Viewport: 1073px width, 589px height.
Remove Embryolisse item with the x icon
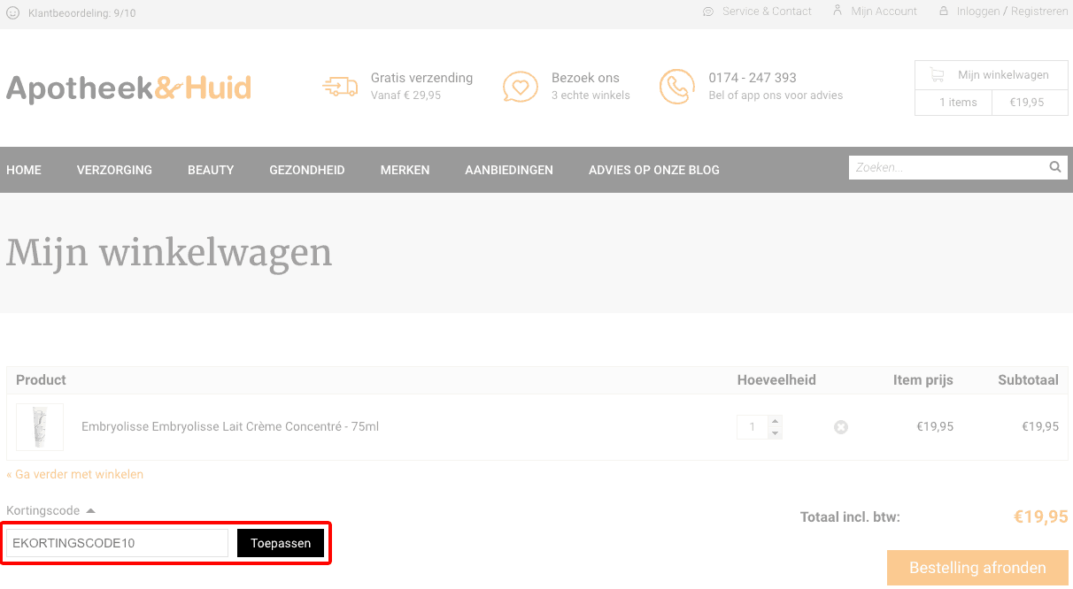coord(841,427)
